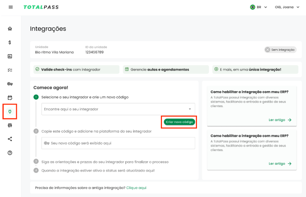Click the integrator dropdown caret arrow

click(x=190, y=109)
